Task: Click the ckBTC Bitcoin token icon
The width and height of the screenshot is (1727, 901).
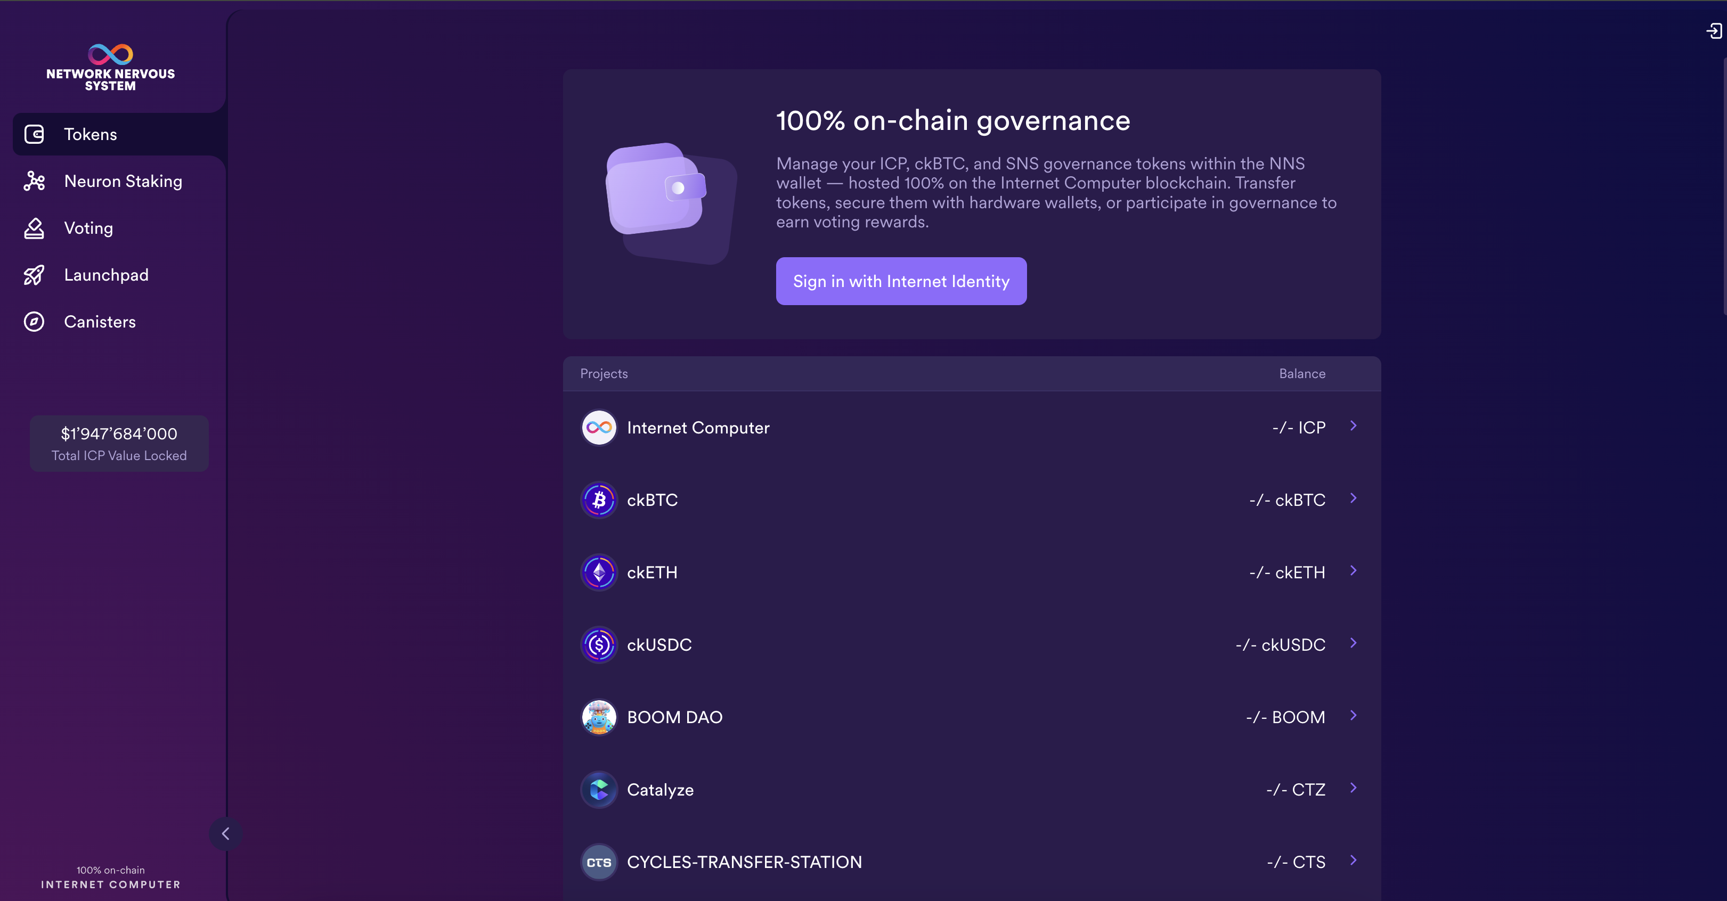Action: point(599,500)
